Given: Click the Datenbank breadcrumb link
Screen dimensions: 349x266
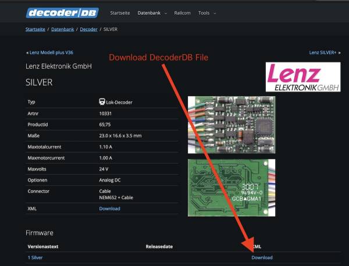Looking at the screenshot, I should (x=62, y=29).
